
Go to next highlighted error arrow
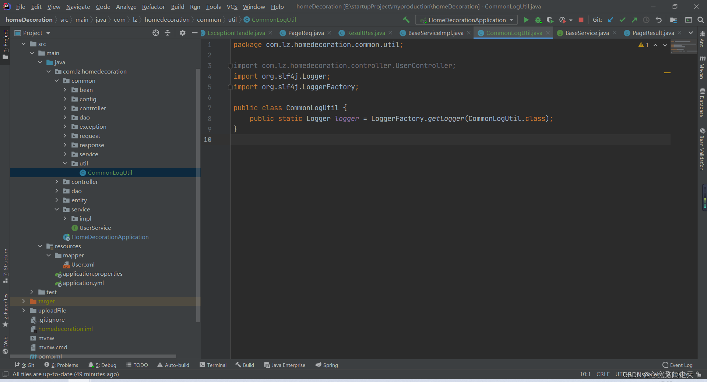[x=665, y=45]
